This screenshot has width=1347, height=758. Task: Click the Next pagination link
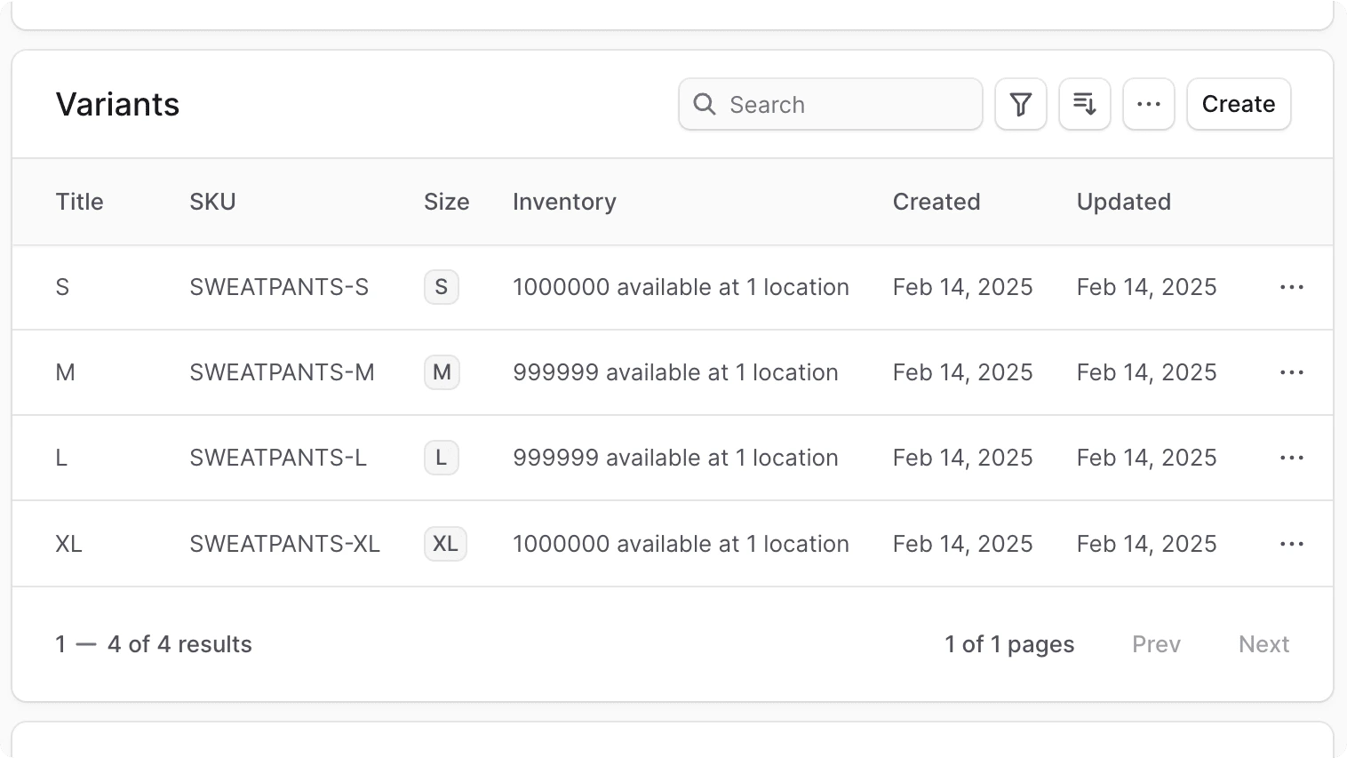1263,643
